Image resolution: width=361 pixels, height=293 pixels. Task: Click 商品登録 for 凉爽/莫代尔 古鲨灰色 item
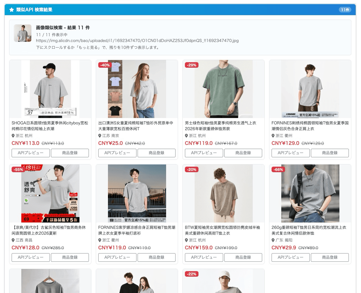click(70, 257)
